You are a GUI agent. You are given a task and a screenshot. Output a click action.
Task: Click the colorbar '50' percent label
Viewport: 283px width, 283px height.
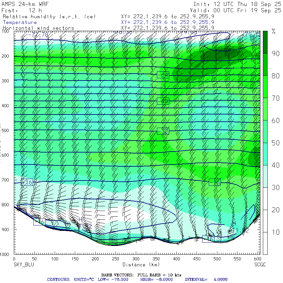pos(275,143)
